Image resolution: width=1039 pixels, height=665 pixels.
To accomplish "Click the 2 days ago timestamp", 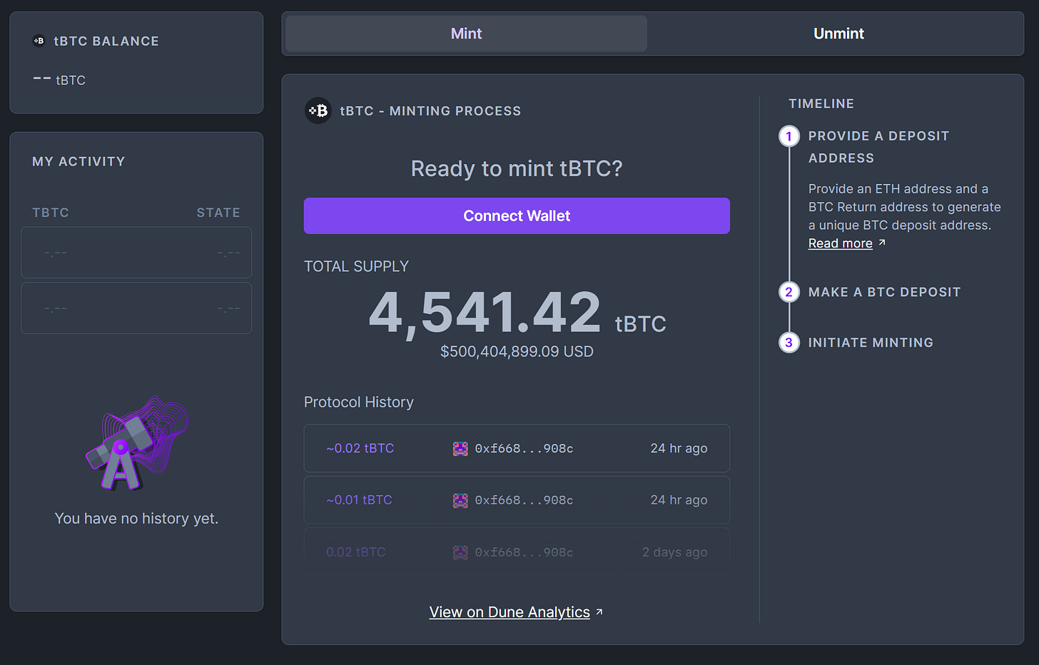I will pos(674,552).
